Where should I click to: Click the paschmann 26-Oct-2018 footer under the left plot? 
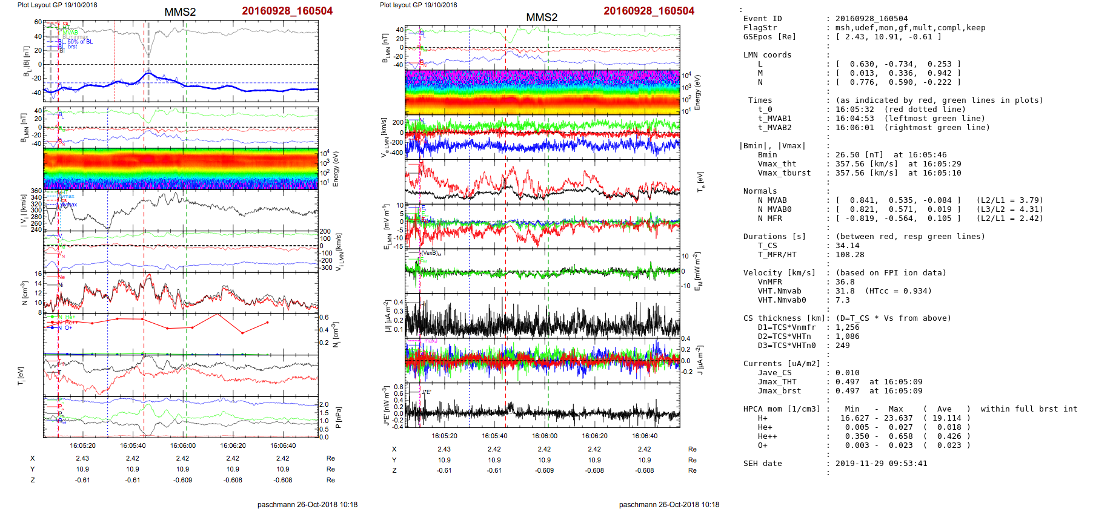307,505
